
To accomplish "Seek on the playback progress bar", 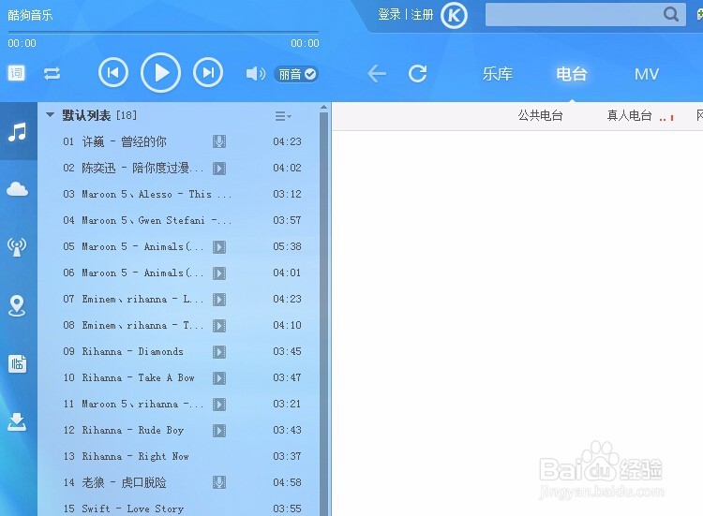I will click(163, 32).
